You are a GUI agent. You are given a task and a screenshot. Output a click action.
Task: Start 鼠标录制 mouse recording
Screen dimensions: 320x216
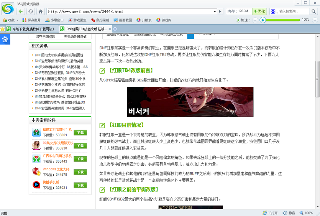tap(100, 20)
